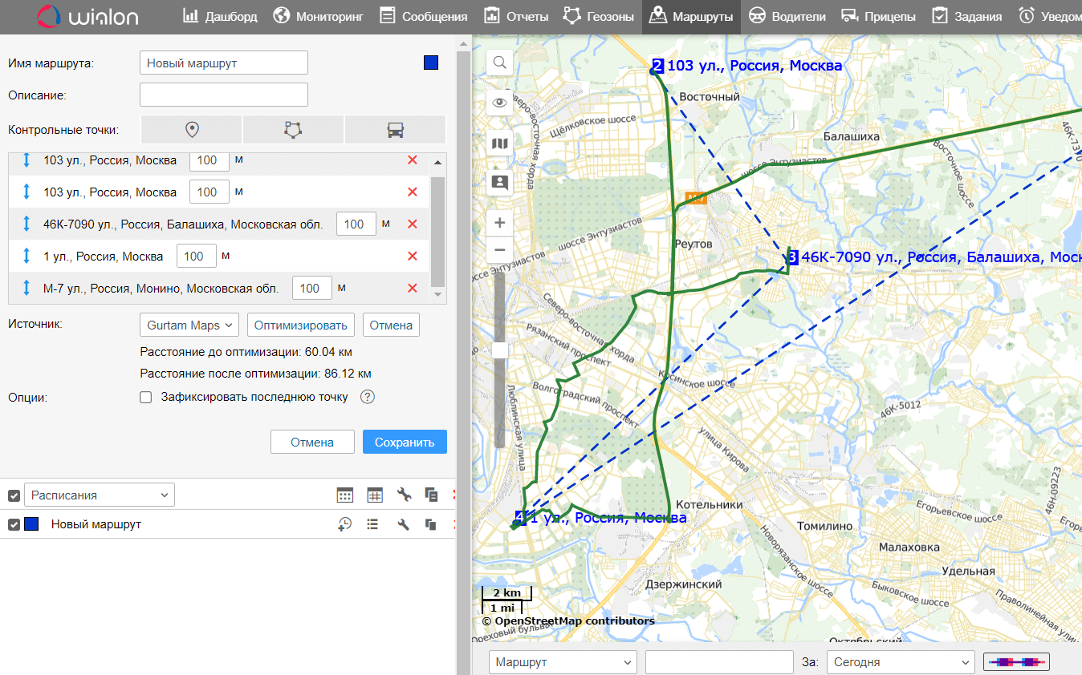
Task: Expand the Расписания dropdown list
Action: pos(100,495)
